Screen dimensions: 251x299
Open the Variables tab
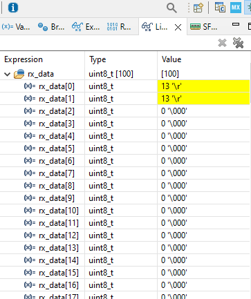click(x=16, y=27)
